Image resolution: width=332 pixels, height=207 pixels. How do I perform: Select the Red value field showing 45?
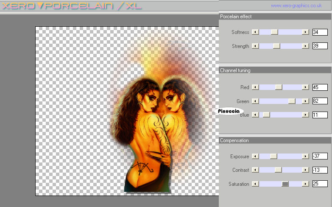coord(320,87)
